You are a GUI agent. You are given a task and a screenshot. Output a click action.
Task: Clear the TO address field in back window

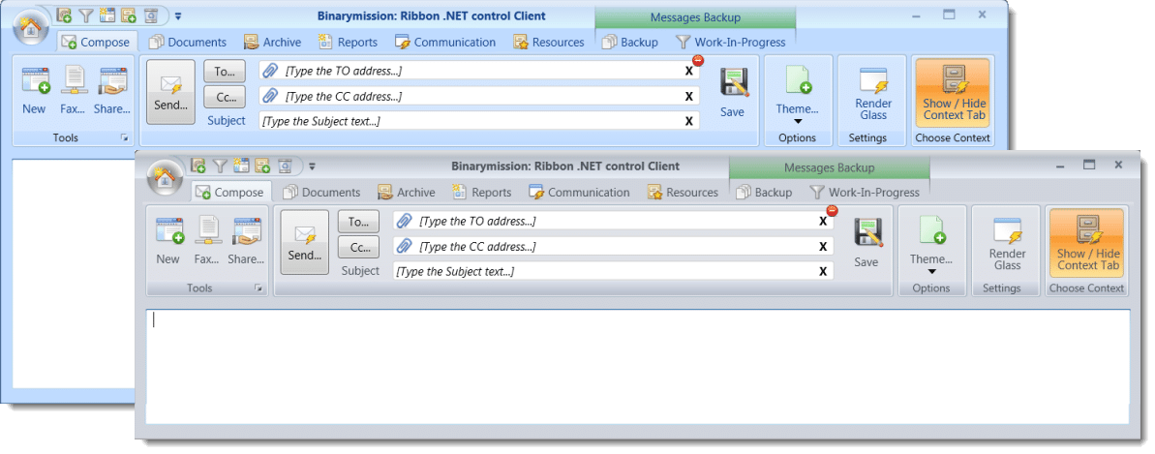point(688,71)
